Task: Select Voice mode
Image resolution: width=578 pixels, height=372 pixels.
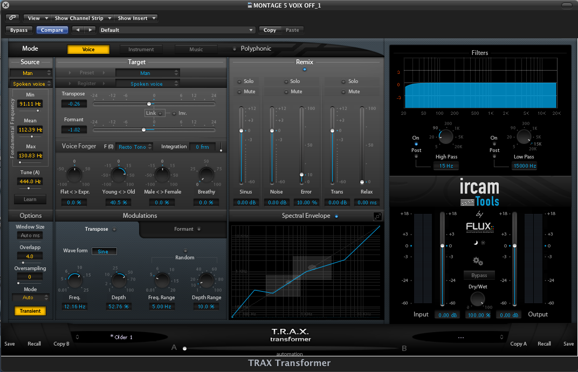Action: click(88, 50)
